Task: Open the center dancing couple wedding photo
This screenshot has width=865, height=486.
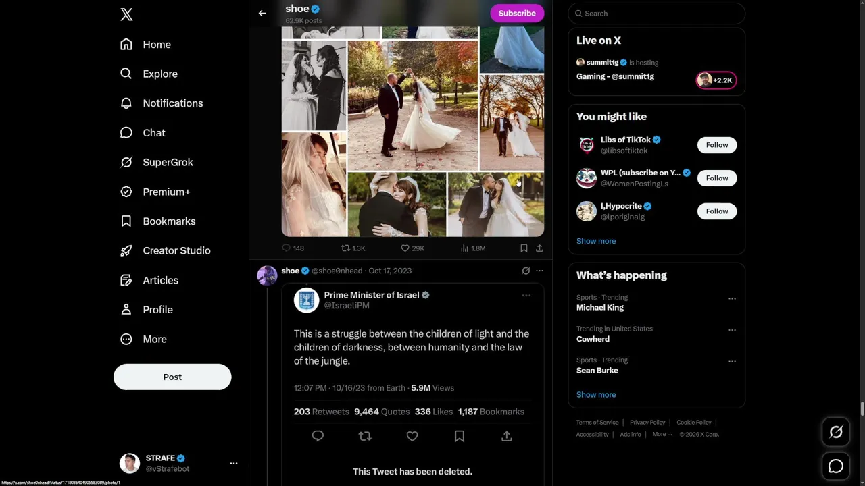Action: (413, 105)
